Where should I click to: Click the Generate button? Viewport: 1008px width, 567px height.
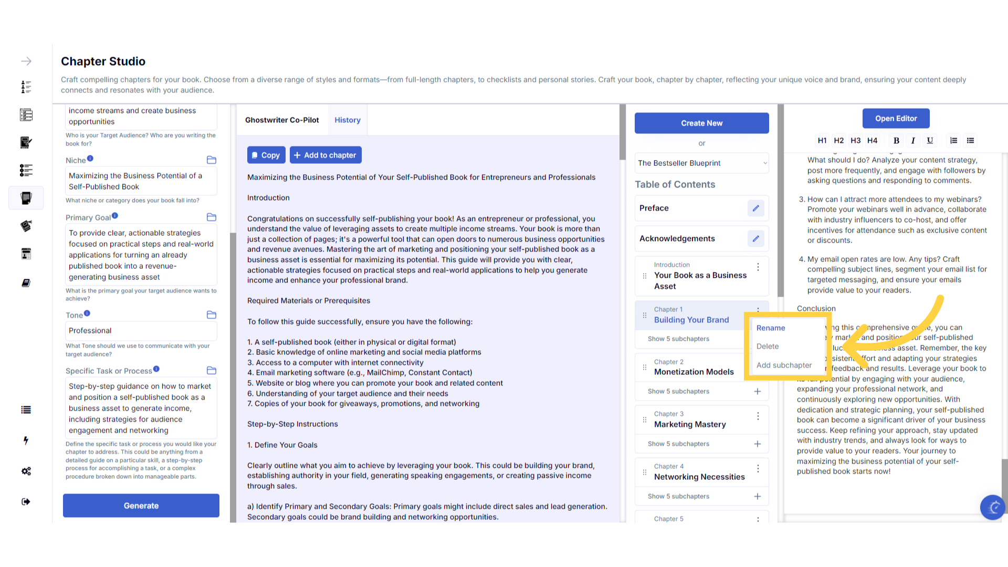141,506
